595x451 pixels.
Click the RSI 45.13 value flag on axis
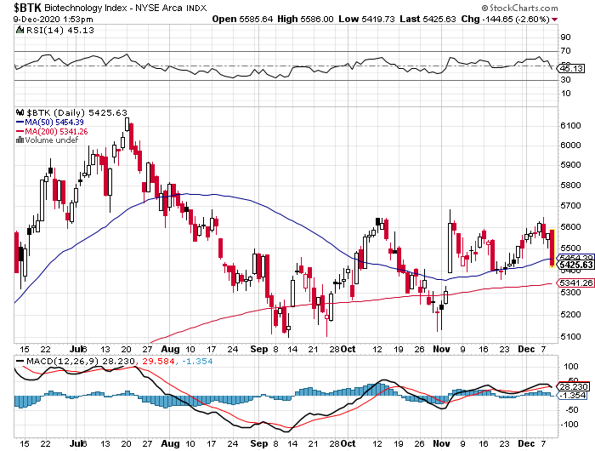click(570, 68)
